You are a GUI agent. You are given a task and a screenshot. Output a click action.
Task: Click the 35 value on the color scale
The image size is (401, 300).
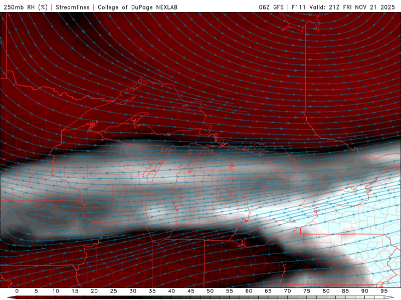[152, 291]
